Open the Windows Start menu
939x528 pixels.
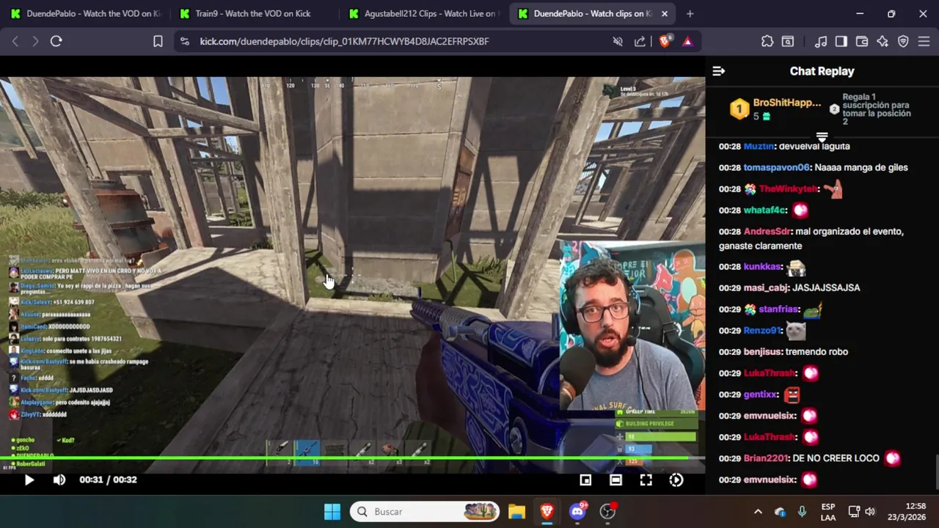tap(332, 511)
